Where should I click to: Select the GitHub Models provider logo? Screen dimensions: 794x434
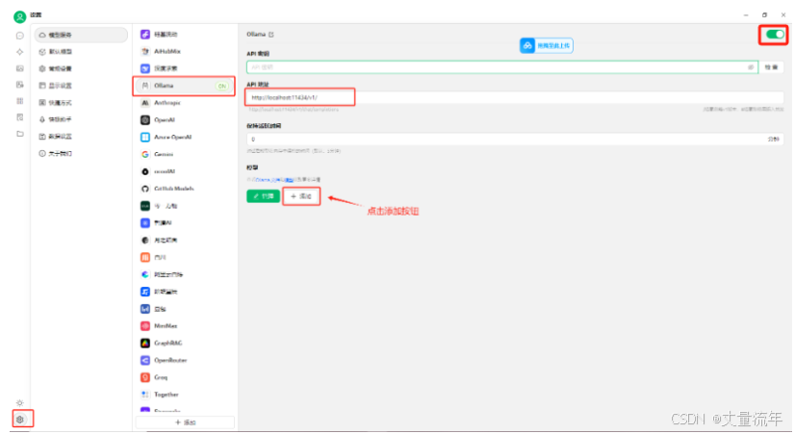[x=145, y=189]
